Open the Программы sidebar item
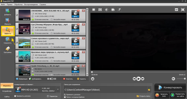 (8, 50)
